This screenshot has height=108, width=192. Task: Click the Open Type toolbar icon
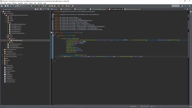[x=50, y=6]
